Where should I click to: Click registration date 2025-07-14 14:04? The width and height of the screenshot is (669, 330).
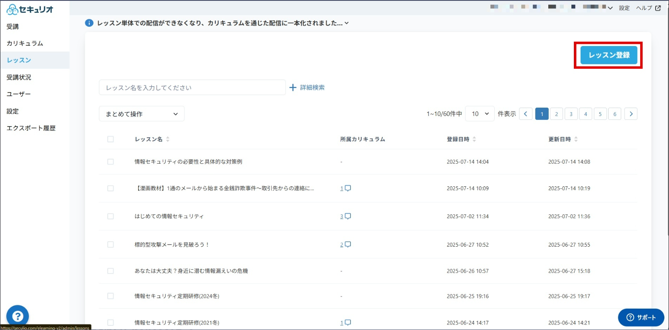[468, 162]
